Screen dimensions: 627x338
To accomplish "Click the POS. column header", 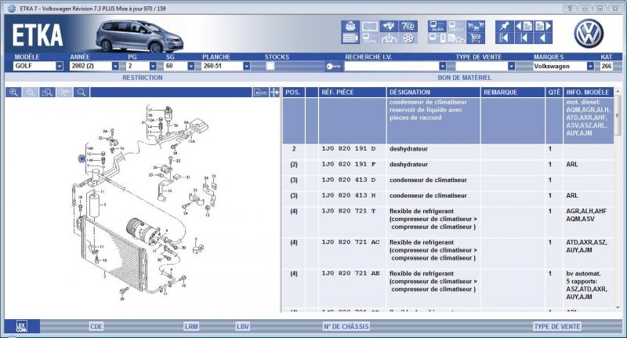I will pyautogui.click(x=293, y=93).
